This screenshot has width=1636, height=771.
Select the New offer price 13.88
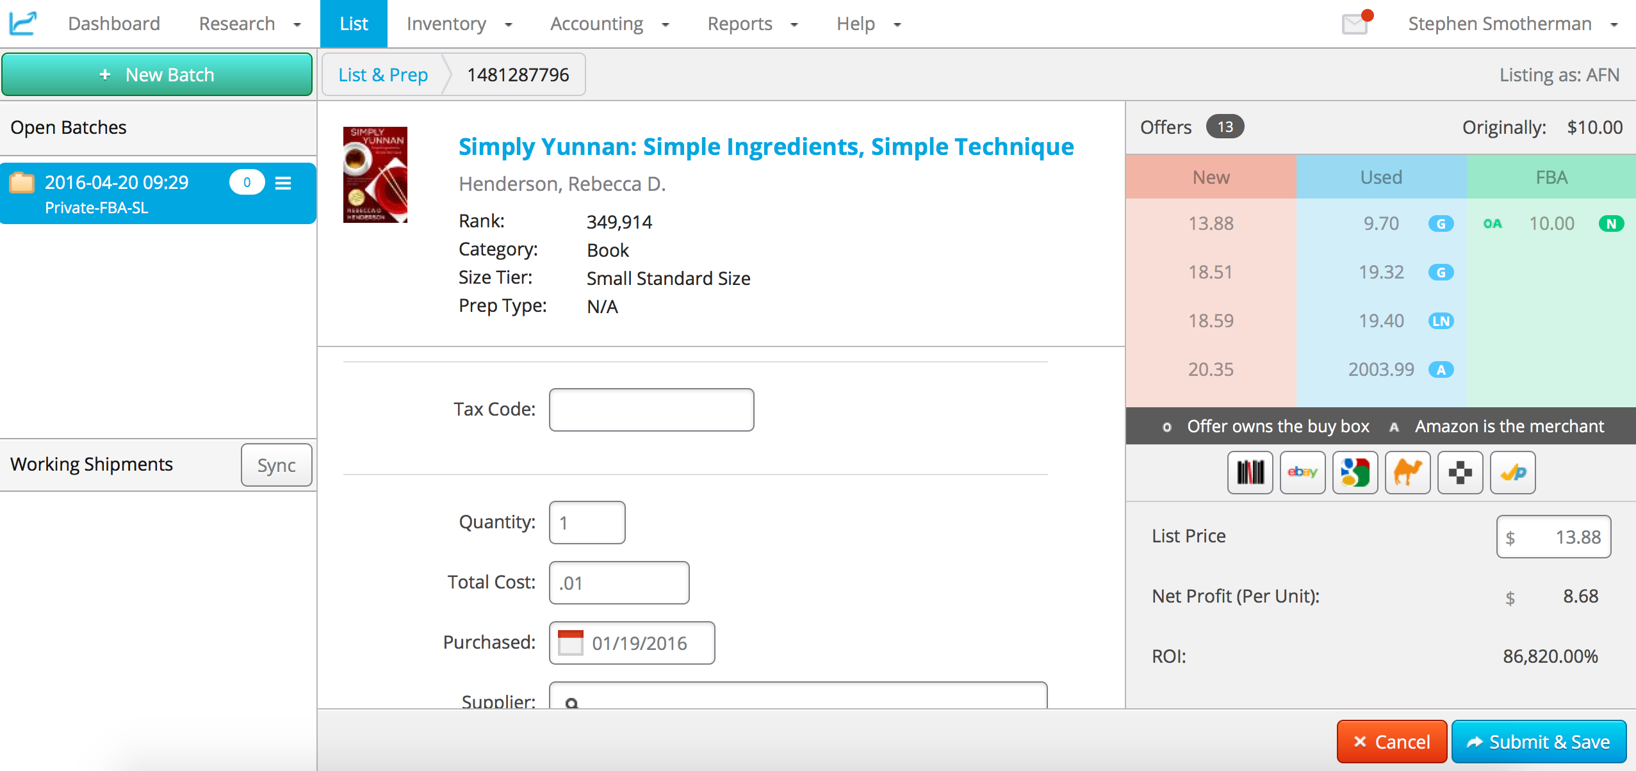tap(1211, 223)
